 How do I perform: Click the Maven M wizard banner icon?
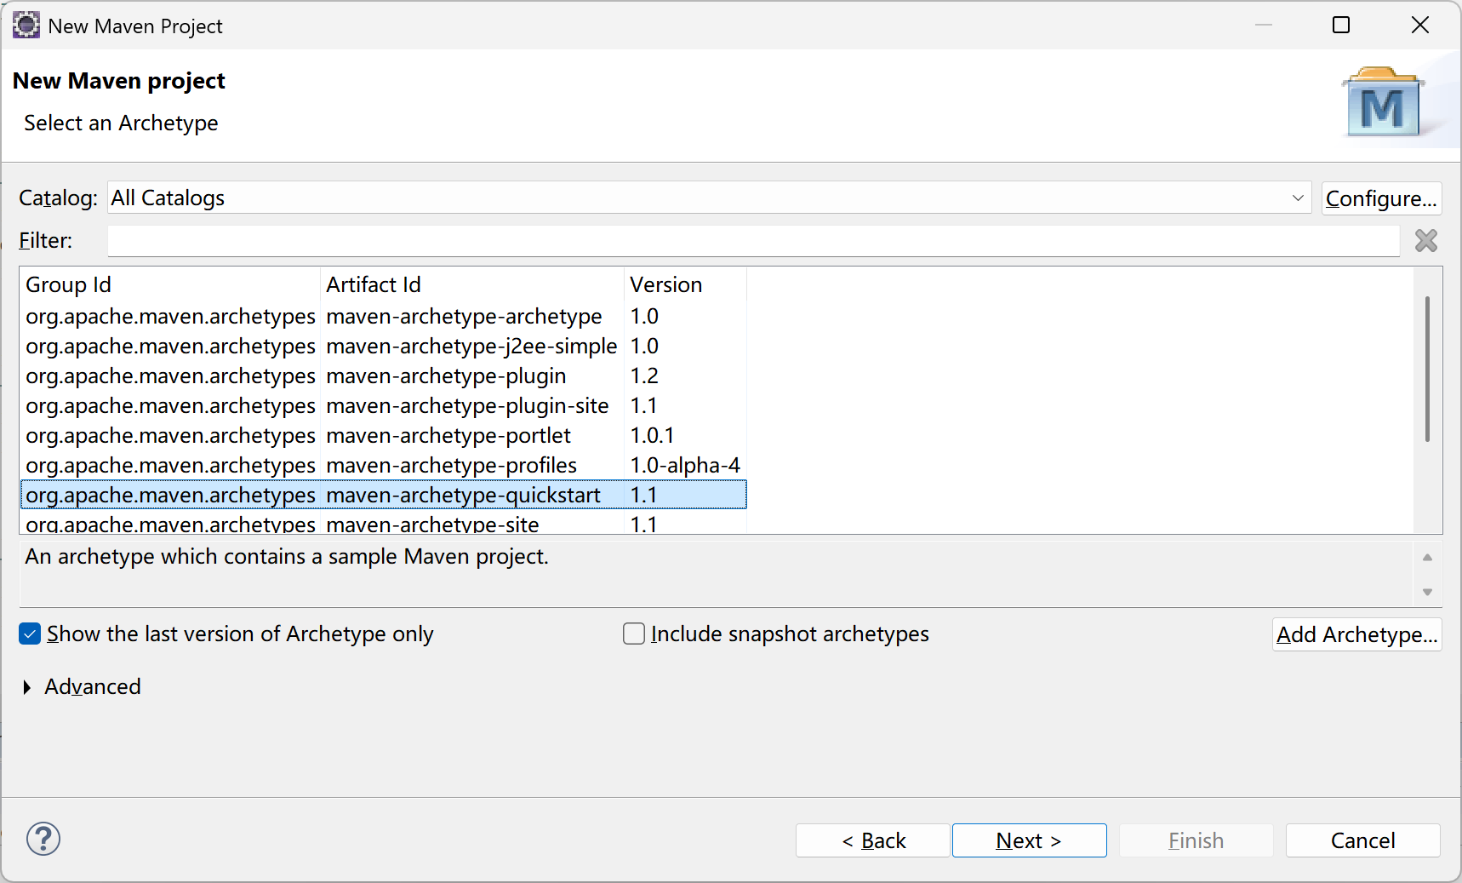[1383, 102]
